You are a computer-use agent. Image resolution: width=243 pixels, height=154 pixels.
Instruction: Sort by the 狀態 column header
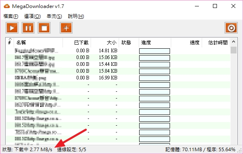click(x=129, y=42)
